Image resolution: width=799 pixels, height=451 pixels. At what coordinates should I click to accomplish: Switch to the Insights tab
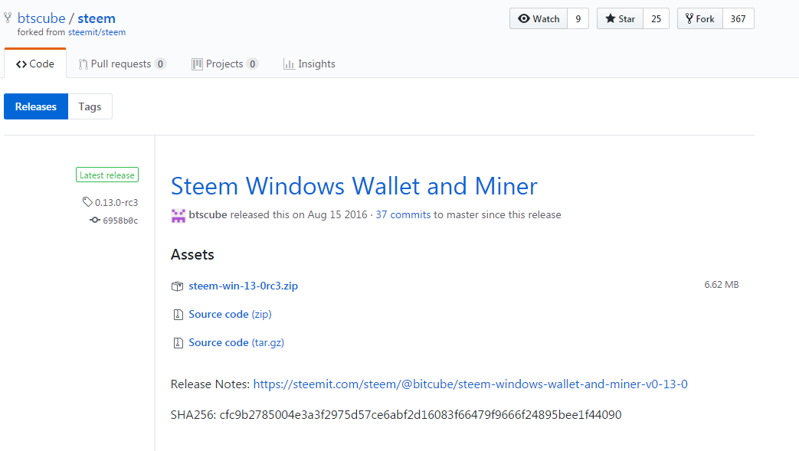click(309, 64)
